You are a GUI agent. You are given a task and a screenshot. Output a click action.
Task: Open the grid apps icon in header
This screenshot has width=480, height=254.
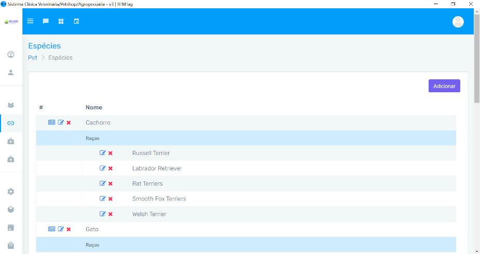coord(61,21)
